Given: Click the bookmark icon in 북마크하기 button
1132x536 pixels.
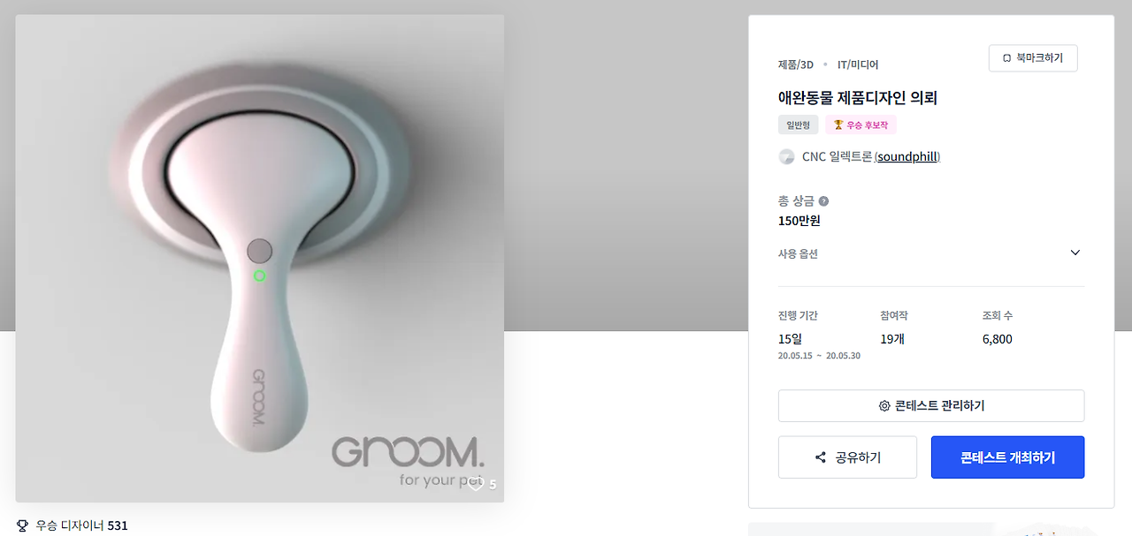Looking at the screenshot, I should click(1006, 58).
